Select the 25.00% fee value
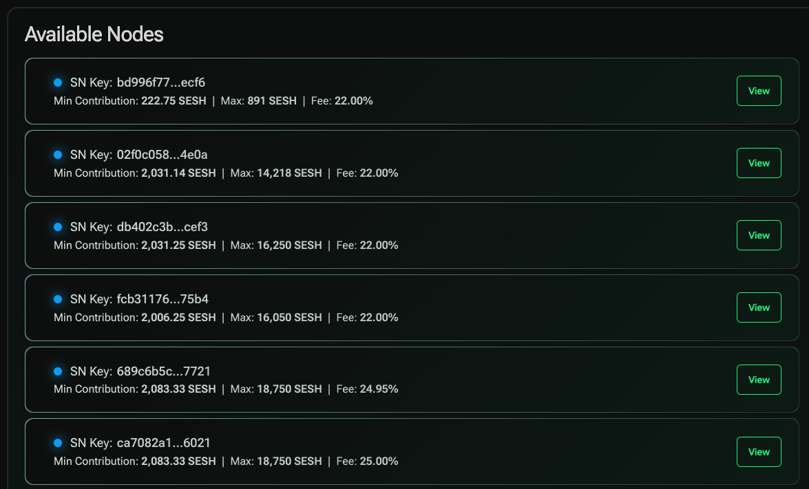This screenshot has height=489, width=809. tap(379, 461)
